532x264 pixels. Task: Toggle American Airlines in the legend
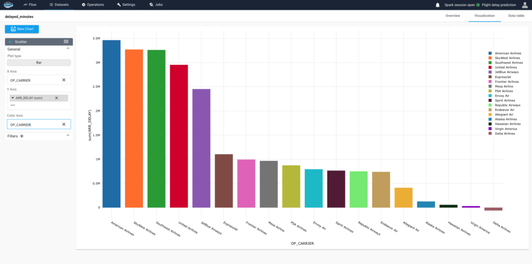click(505, 53)
